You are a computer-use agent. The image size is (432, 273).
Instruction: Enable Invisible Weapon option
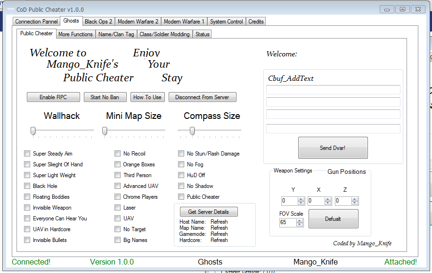(27, 208)
